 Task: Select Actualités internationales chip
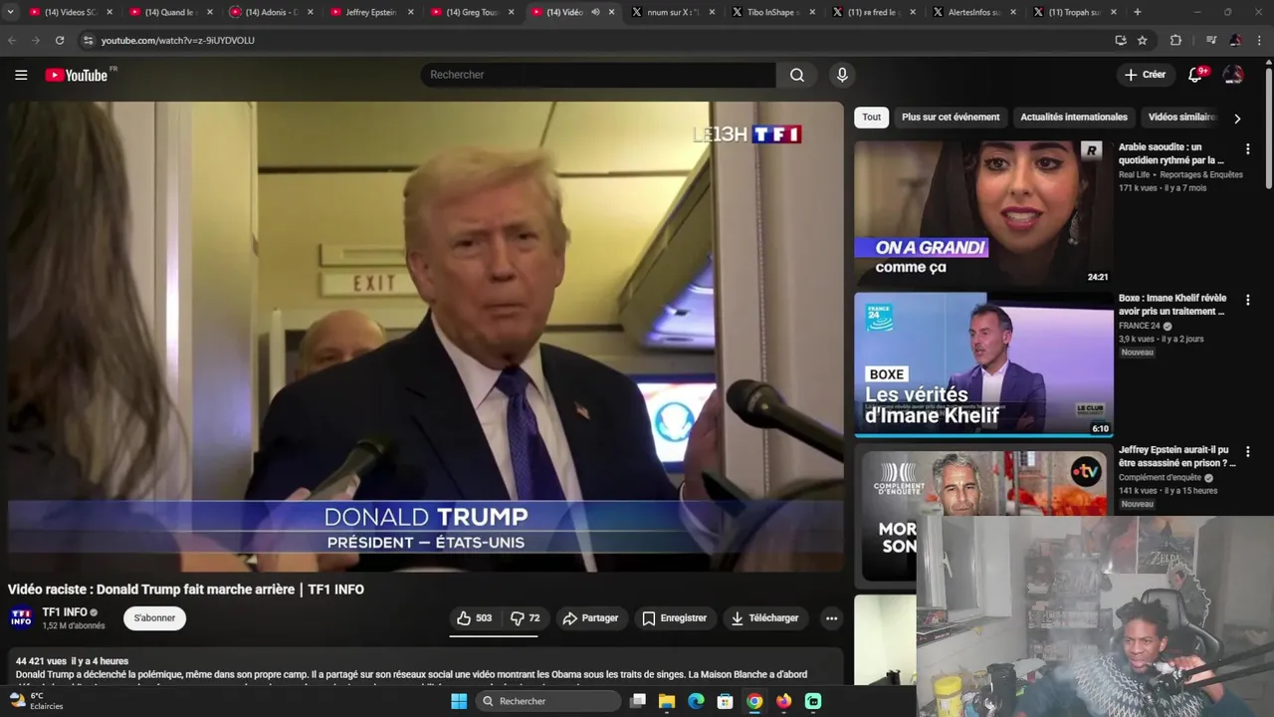pos(1074,118)
